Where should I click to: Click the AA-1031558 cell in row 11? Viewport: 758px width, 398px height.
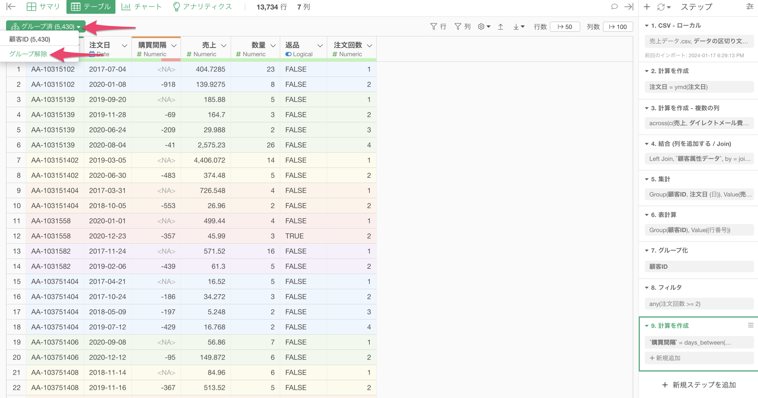[x=55, y=221]
